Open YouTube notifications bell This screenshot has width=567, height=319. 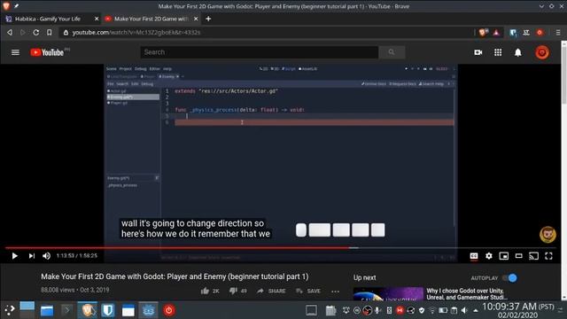517,52
